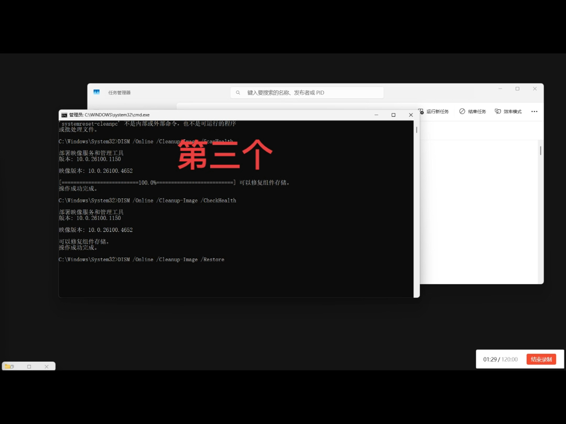Click the Task Manager vertical scrollbar thumb
566x424 pixels.
[540, 150]
